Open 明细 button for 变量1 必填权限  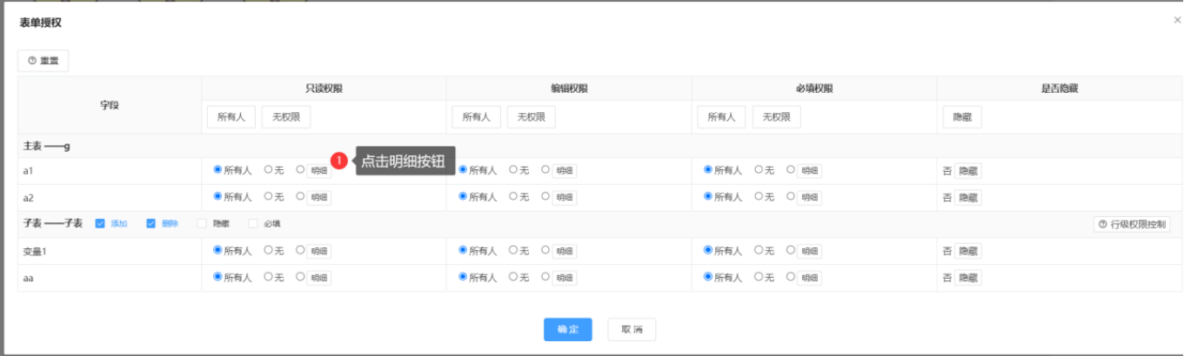tap(810, 251)
